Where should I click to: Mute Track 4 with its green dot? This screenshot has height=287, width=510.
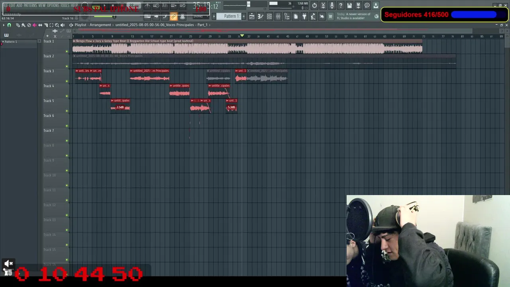(x=67, y=96)
